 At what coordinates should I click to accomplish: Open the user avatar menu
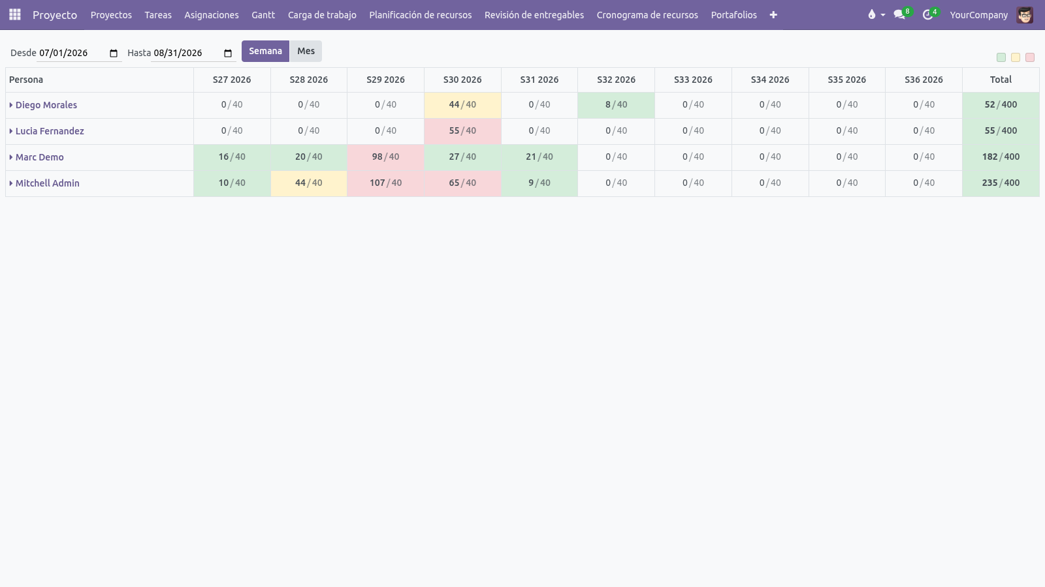(1025, 14)
